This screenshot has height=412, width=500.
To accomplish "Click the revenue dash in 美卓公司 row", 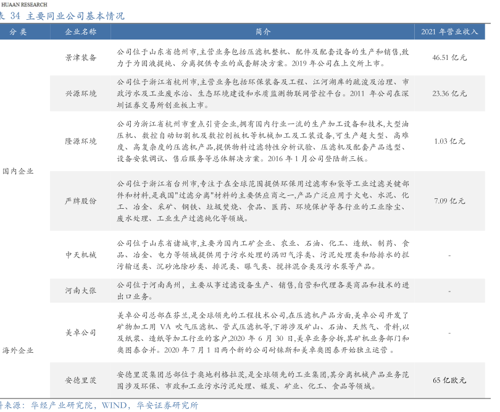I will [x=449, y=333].
